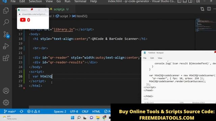
Task: Open File Explorer on the taskbar
Action: [x=98, y=118]
